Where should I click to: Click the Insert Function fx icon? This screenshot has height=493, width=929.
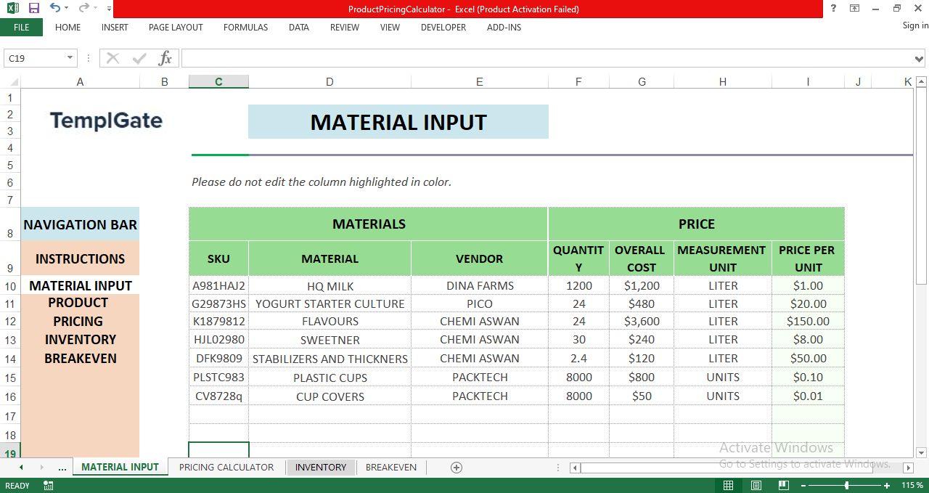tap(165, 58)
